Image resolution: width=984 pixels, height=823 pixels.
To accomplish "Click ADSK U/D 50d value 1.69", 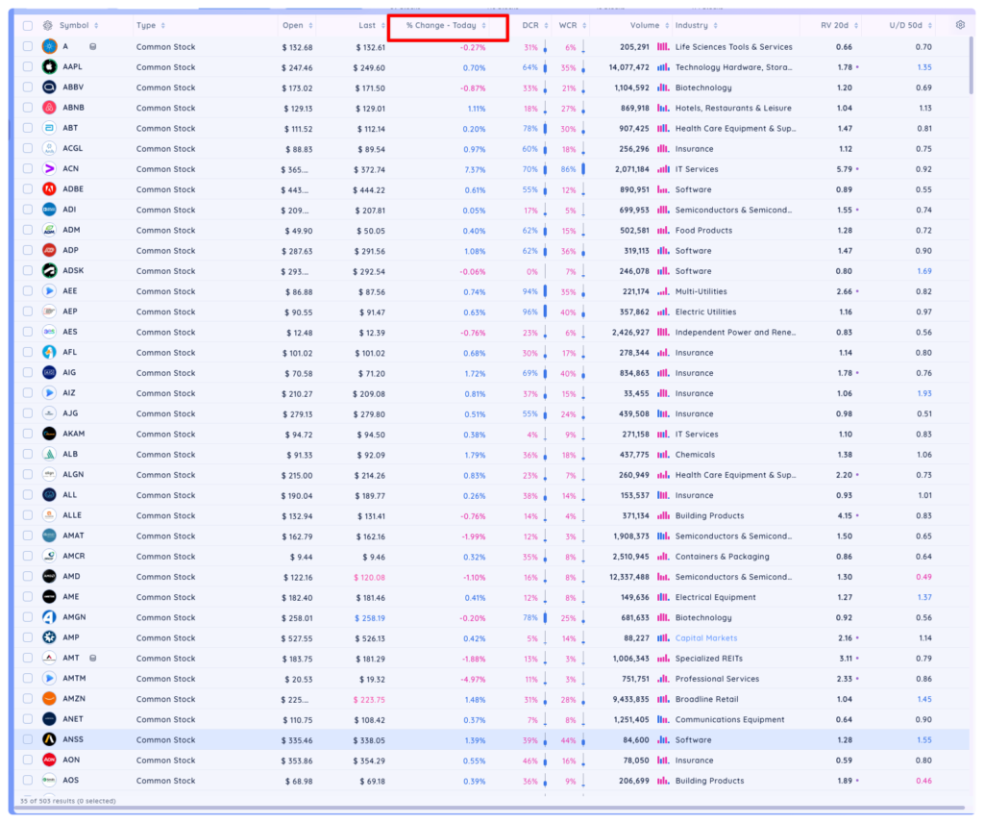I will click(x=923, y=271).
